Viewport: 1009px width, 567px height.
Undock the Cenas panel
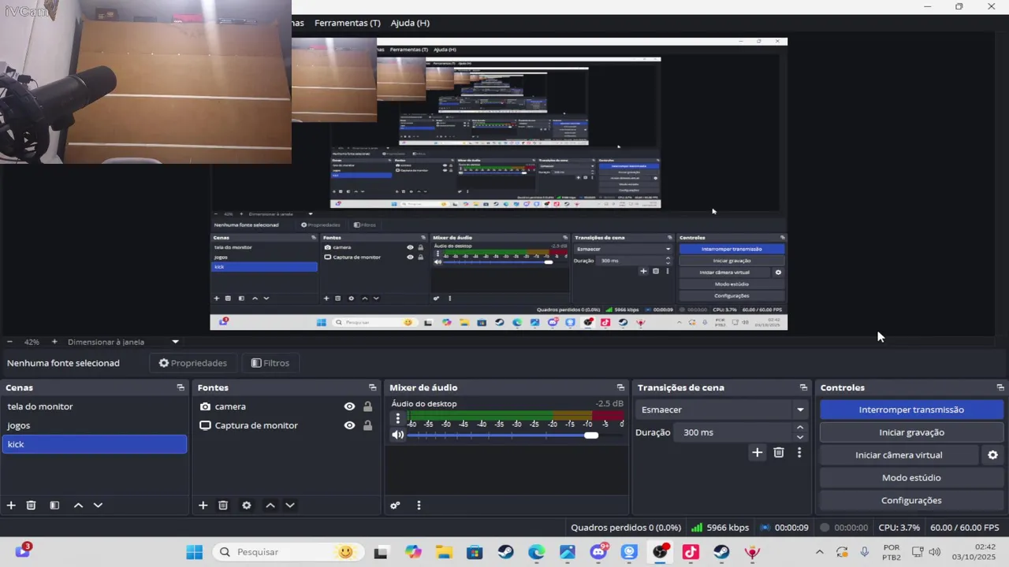(x=181, y=387)
